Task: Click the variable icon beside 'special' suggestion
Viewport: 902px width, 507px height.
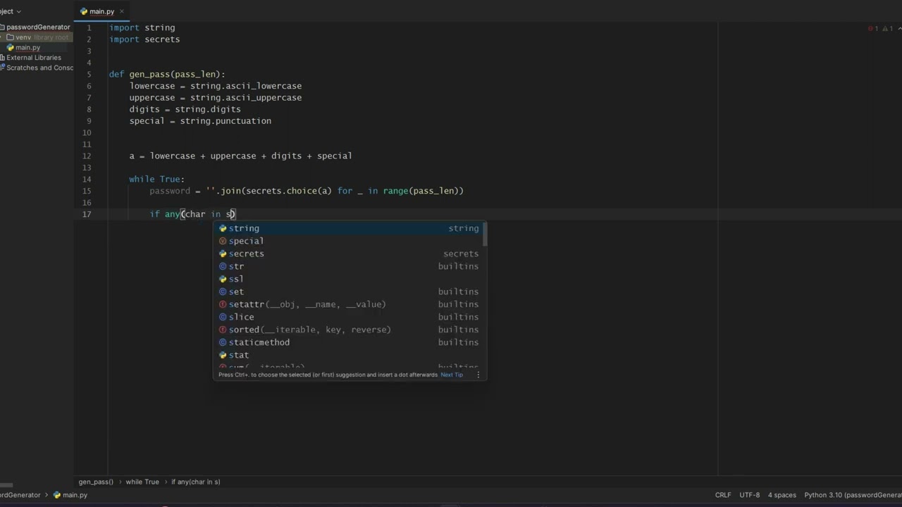Action: [223, 241]
